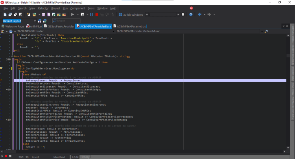The width and height of the screenshot is (295, 159).
Task: Click the Save Desktop layout icon
Action: (39, 21)
